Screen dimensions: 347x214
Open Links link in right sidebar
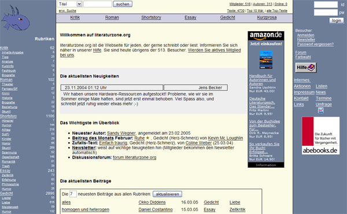click(299, 104)
